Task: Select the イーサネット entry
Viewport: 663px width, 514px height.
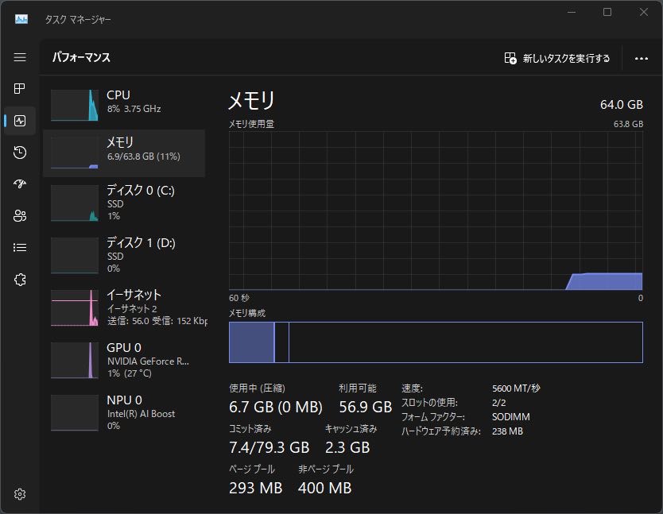Action: point(124,307)
